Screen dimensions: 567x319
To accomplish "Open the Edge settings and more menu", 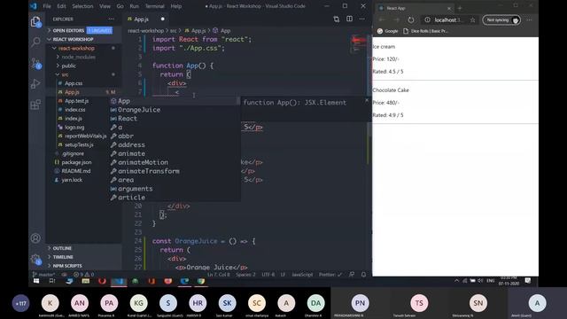I will point(530,20).
